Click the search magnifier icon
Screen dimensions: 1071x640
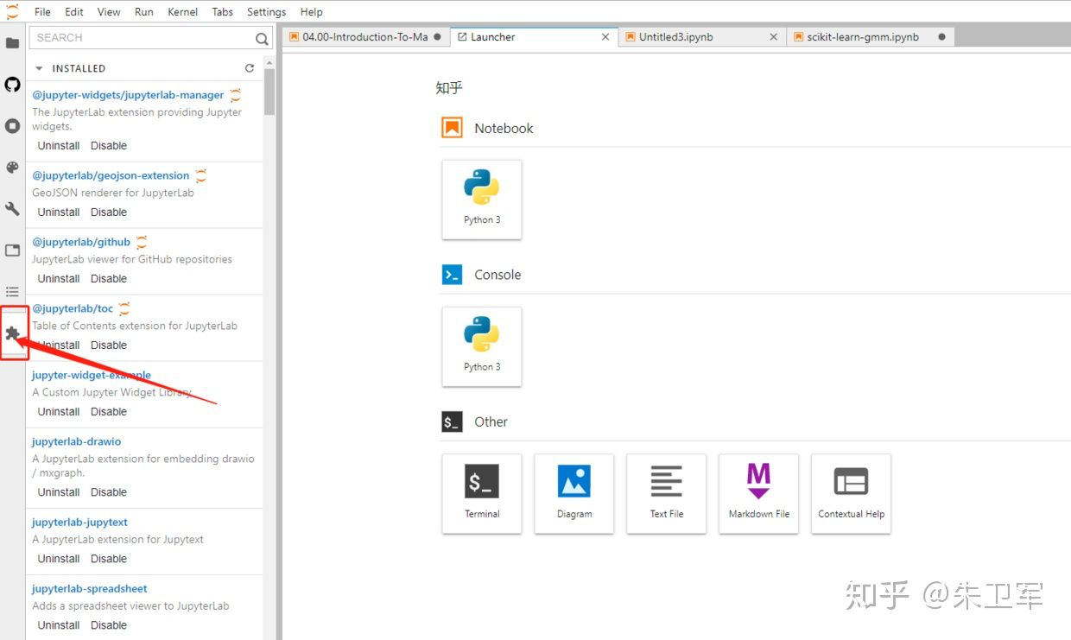(262, 38)
